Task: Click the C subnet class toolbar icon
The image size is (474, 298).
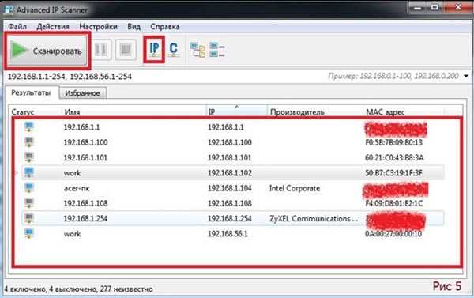Action: pyautogui.click(x=173, y=50)
